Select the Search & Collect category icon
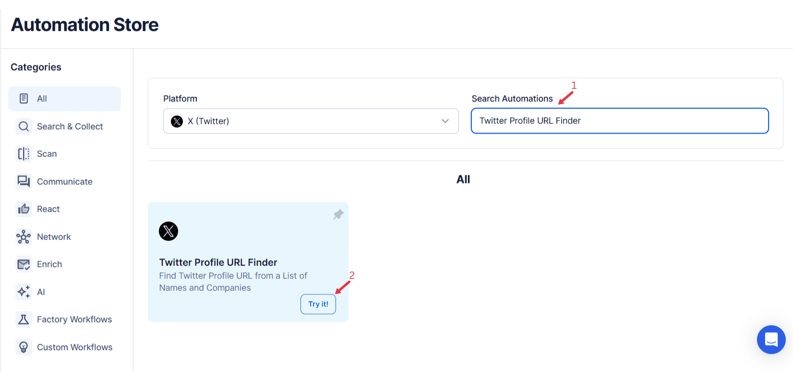793x372 pixels. click(x=24, y=126)
